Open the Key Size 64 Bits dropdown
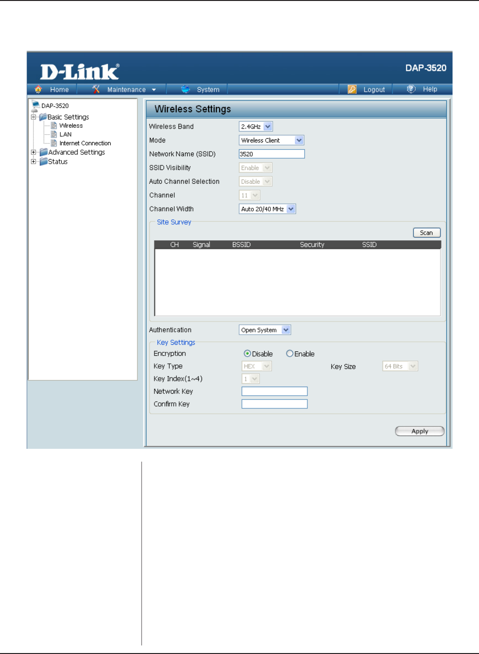The width and height of the screenshot is (479, 654). [x=400, y=366]
